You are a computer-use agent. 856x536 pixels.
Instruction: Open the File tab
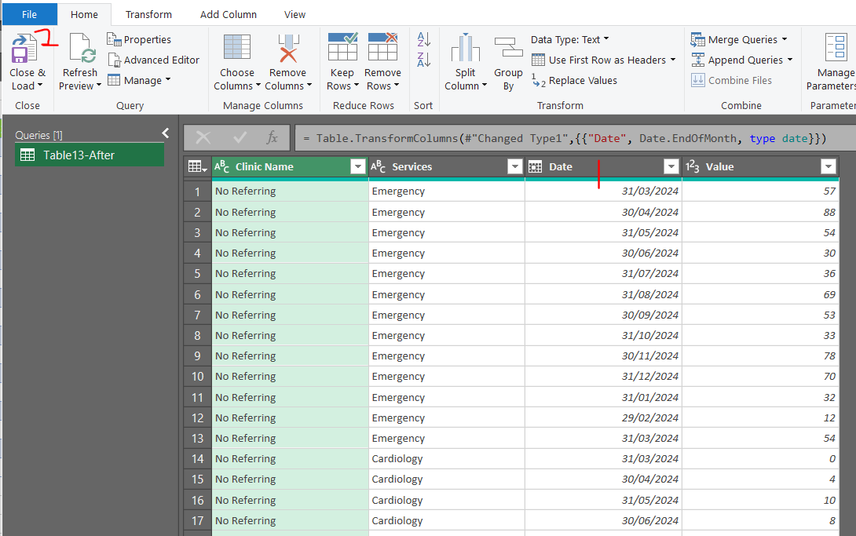(x=30, y=15)
